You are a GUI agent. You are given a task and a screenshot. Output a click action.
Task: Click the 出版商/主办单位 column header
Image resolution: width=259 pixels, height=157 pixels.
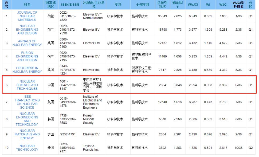tap(93, 5)
